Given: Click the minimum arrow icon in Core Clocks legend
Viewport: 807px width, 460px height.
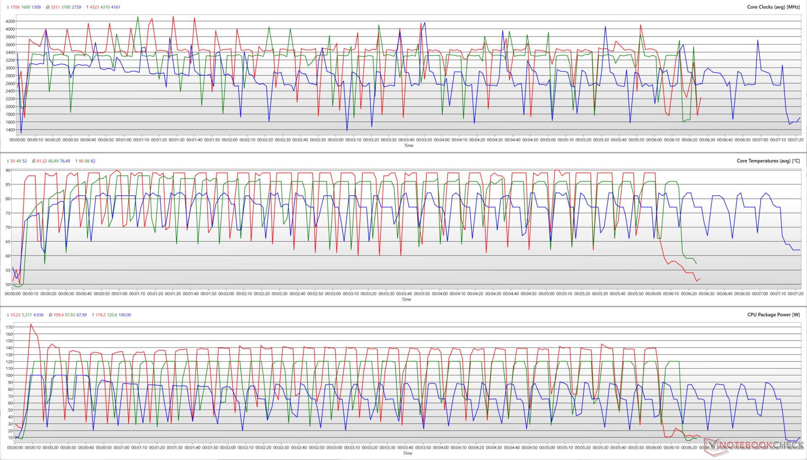Looking at the screenshot, I should pos(8,7).
